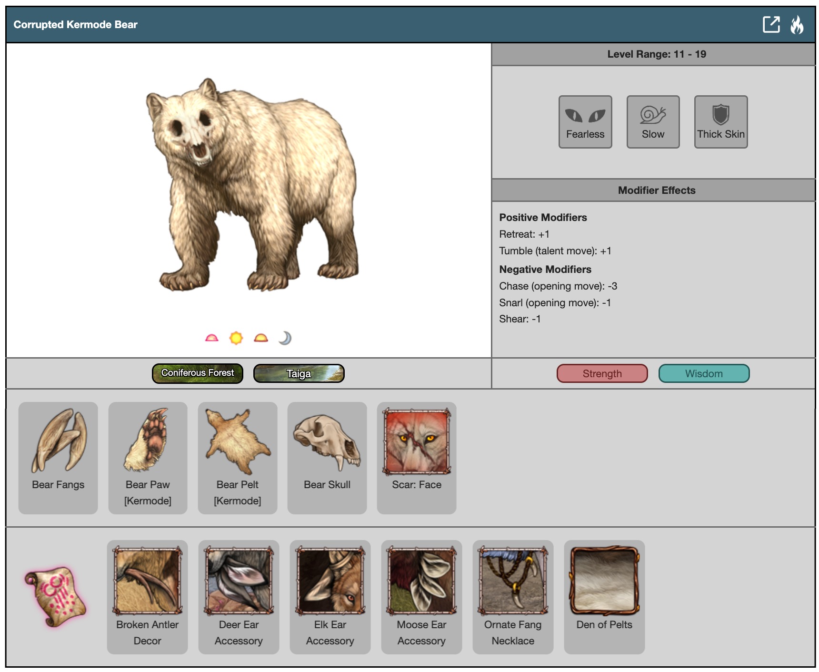Screen dimensions: 819x672
Task: Click the pink glowing scroll icon
Action: pos(55,596)
